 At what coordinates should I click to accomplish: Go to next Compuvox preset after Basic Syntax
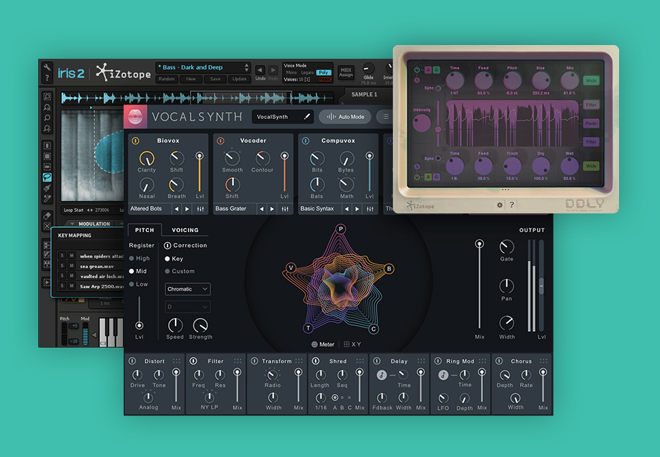point(357,209)
